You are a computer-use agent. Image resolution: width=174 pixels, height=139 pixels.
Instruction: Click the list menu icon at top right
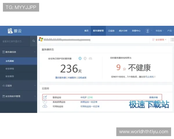click(x=172, y=40)
